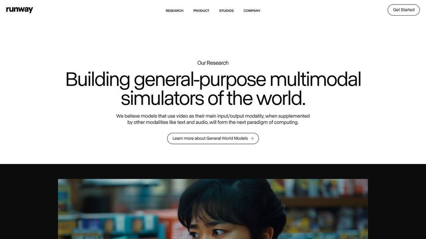Open the RESEARCH menu item
426x239 pixels.
(x=175, y=11)
